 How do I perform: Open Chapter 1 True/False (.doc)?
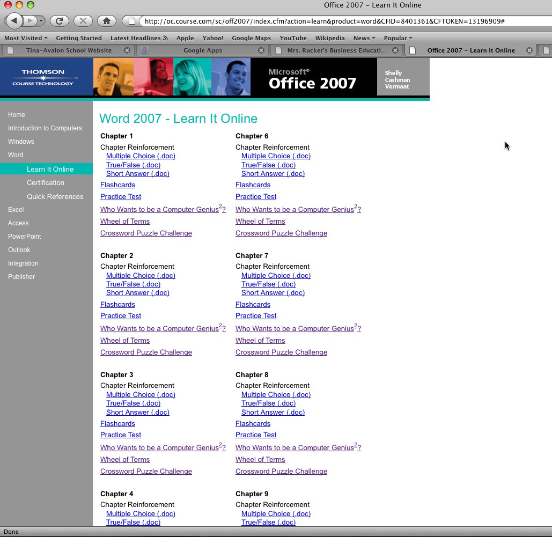click(134, 165)
